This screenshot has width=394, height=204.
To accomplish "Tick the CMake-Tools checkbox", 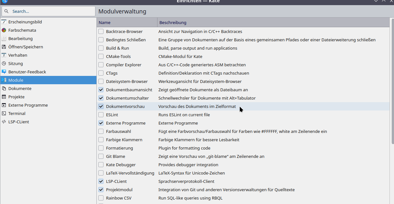I will tap(101, 56).
